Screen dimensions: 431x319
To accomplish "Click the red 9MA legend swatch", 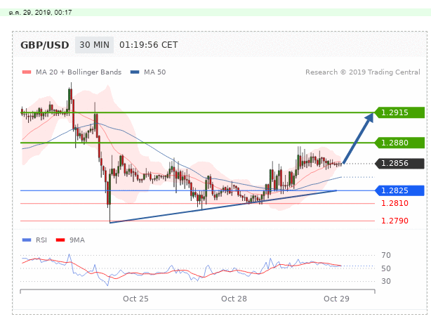I will pyautogui.click(x=60, y=240).
